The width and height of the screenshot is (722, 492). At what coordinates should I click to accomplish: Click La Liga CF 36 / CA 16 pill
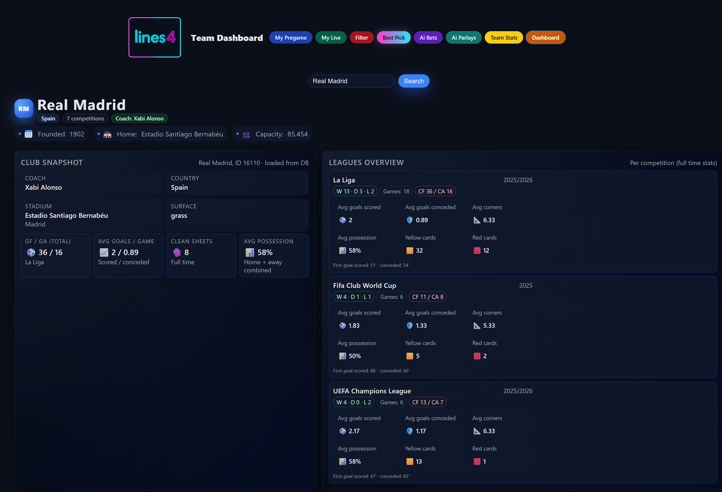pyautogui.click(x=435, y=191)
